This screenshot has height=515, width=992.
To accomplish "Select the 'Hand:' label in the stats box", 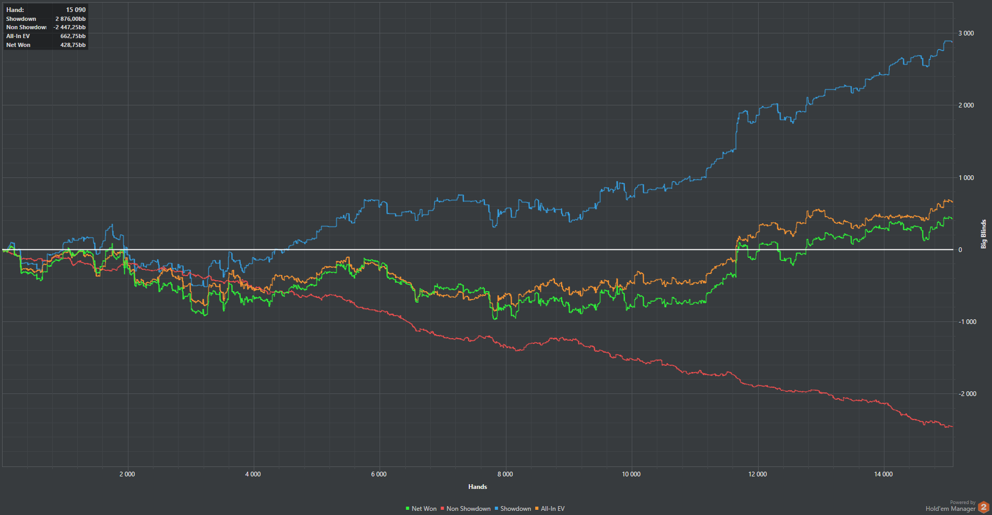I will pyautogui.click(x=15, y=10).
